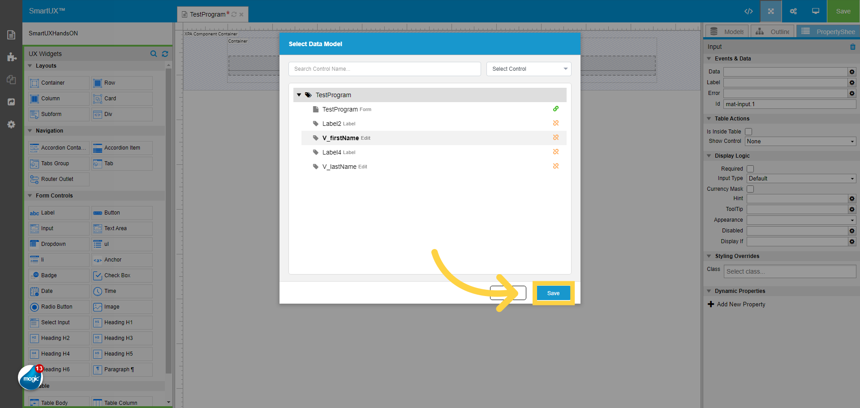Screen dimensions: 860x408
Task: Open the preview monitor icon in top toolbar
Action: pyautogui.click(x=816, y=11)
